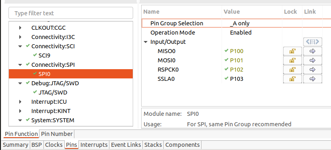Click the P100 value for MISO0
The image size is (331, 150).
(236, 51)
